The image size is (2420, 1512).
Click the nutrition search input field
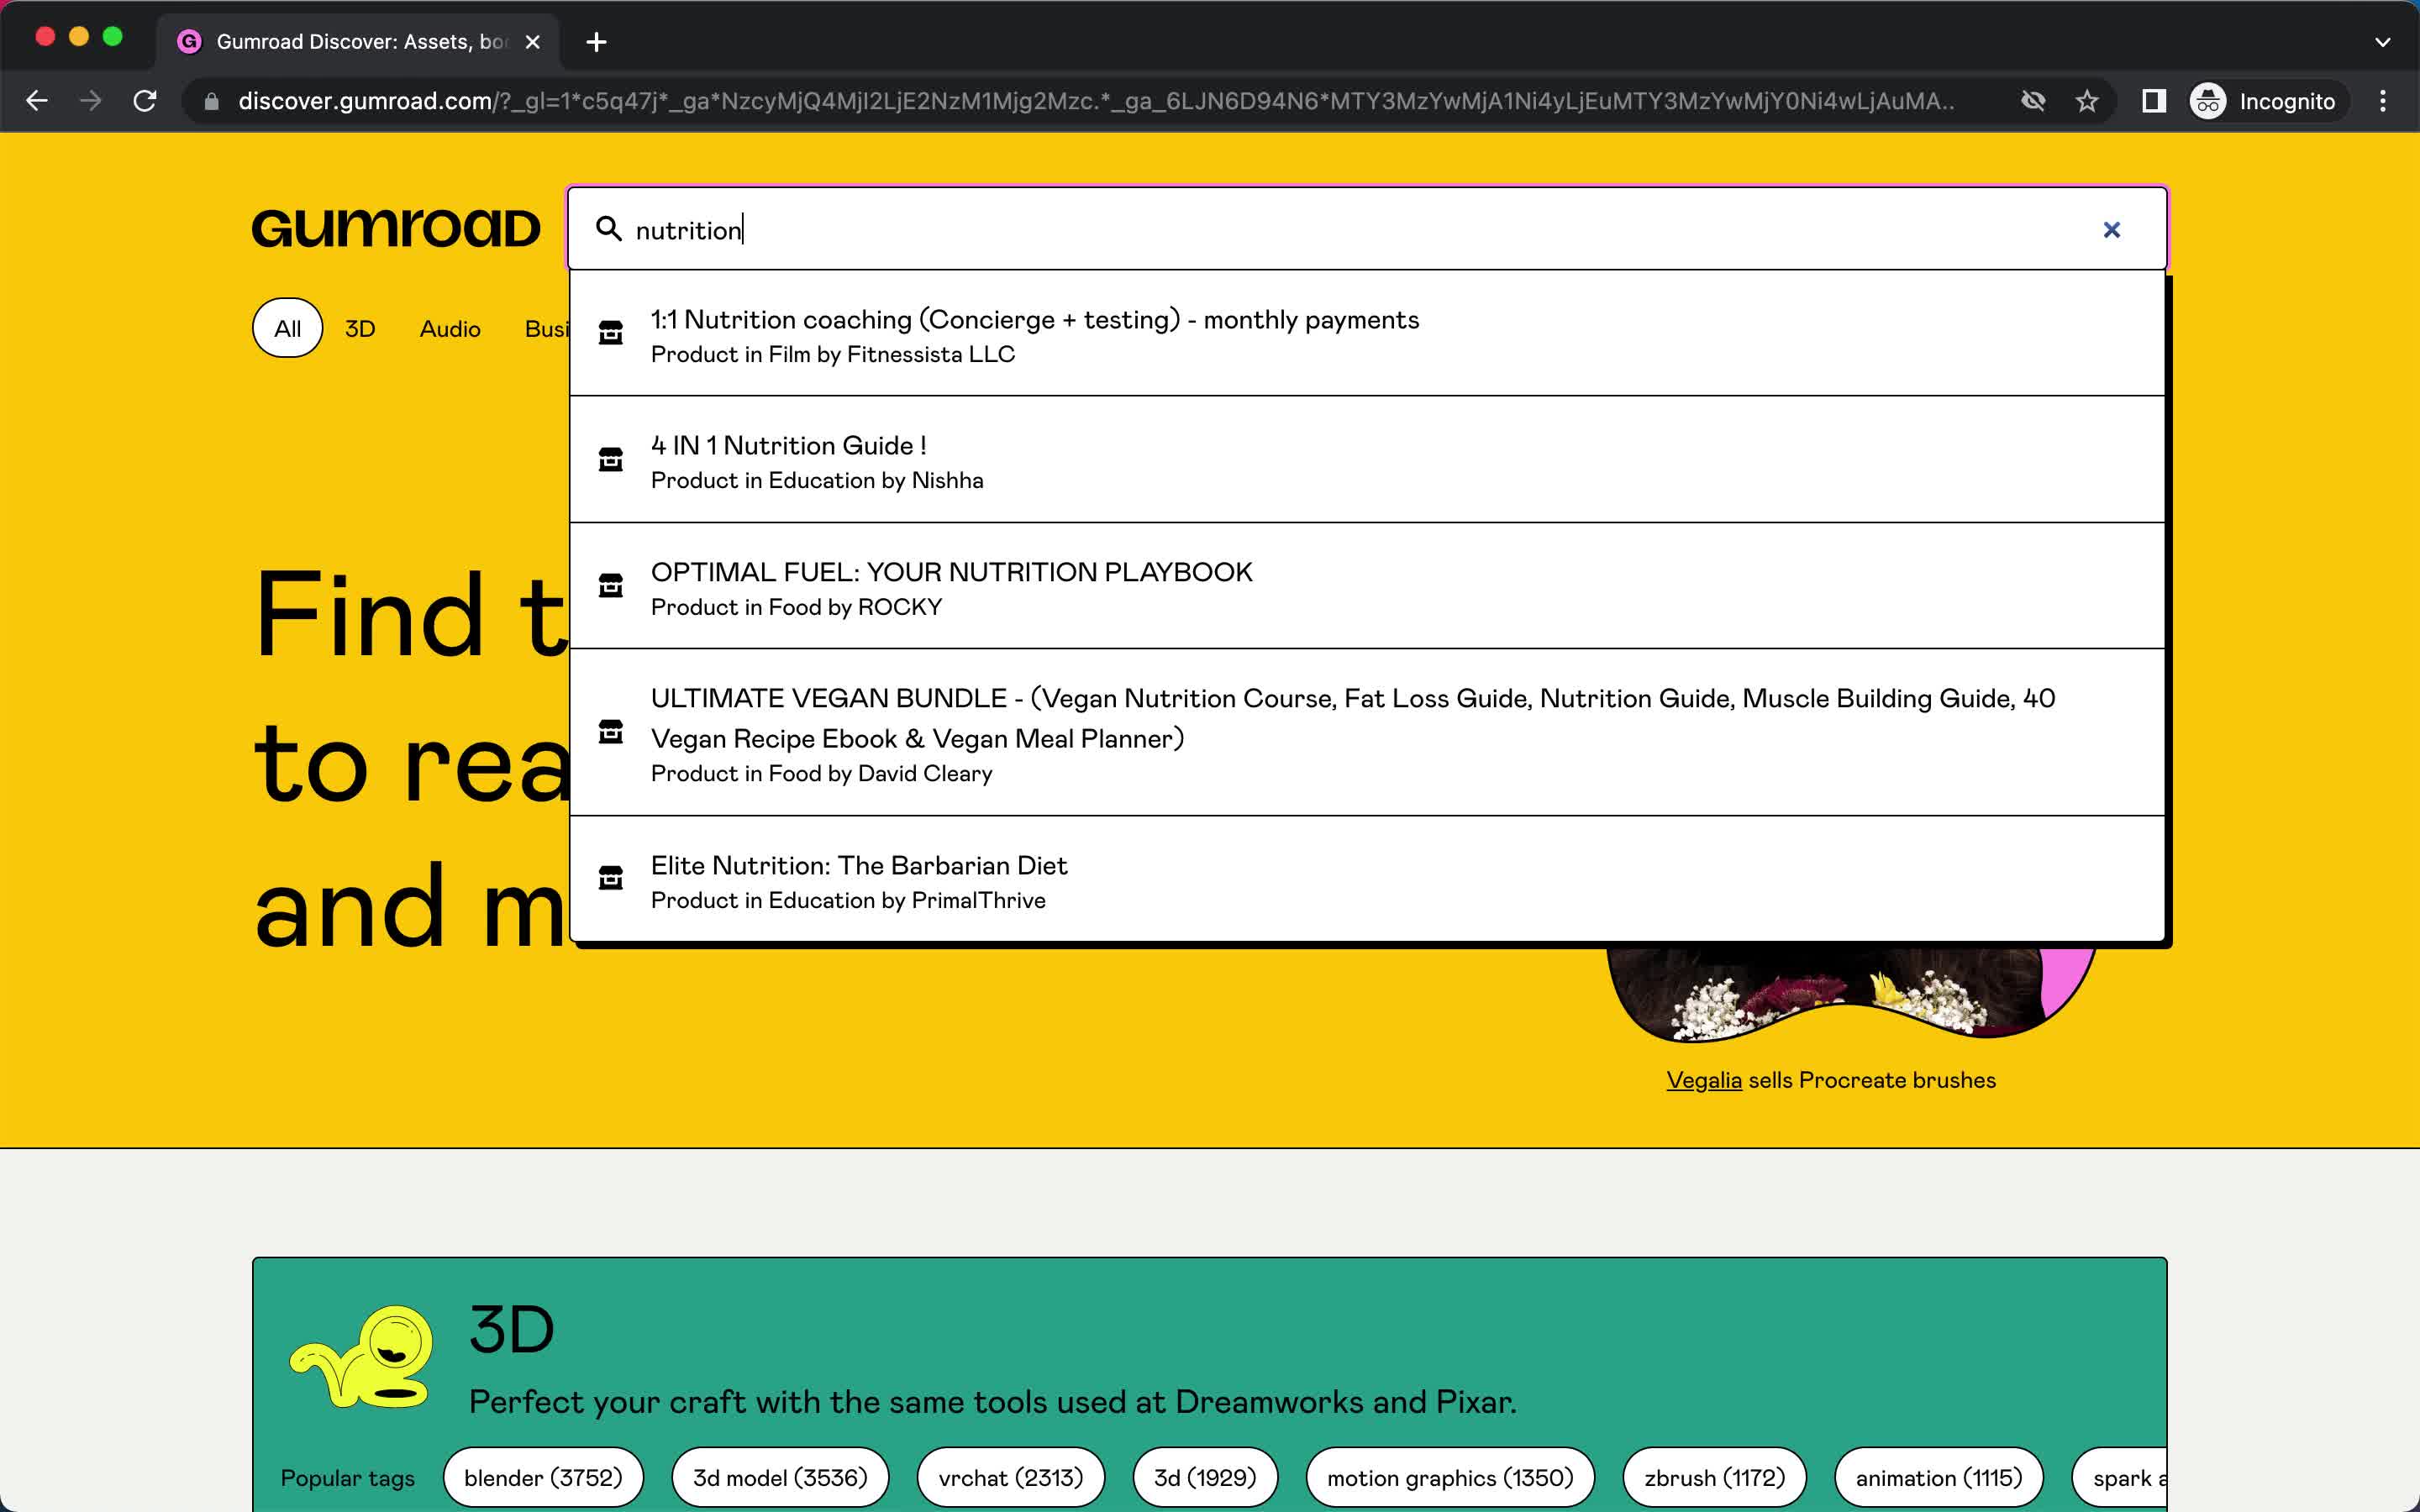(1366, 229)
